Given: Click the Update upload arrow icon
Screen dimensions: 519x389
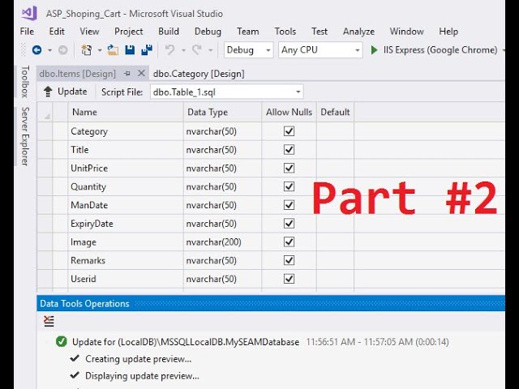Looking at the screenshot, I should (x=48, y=92).
